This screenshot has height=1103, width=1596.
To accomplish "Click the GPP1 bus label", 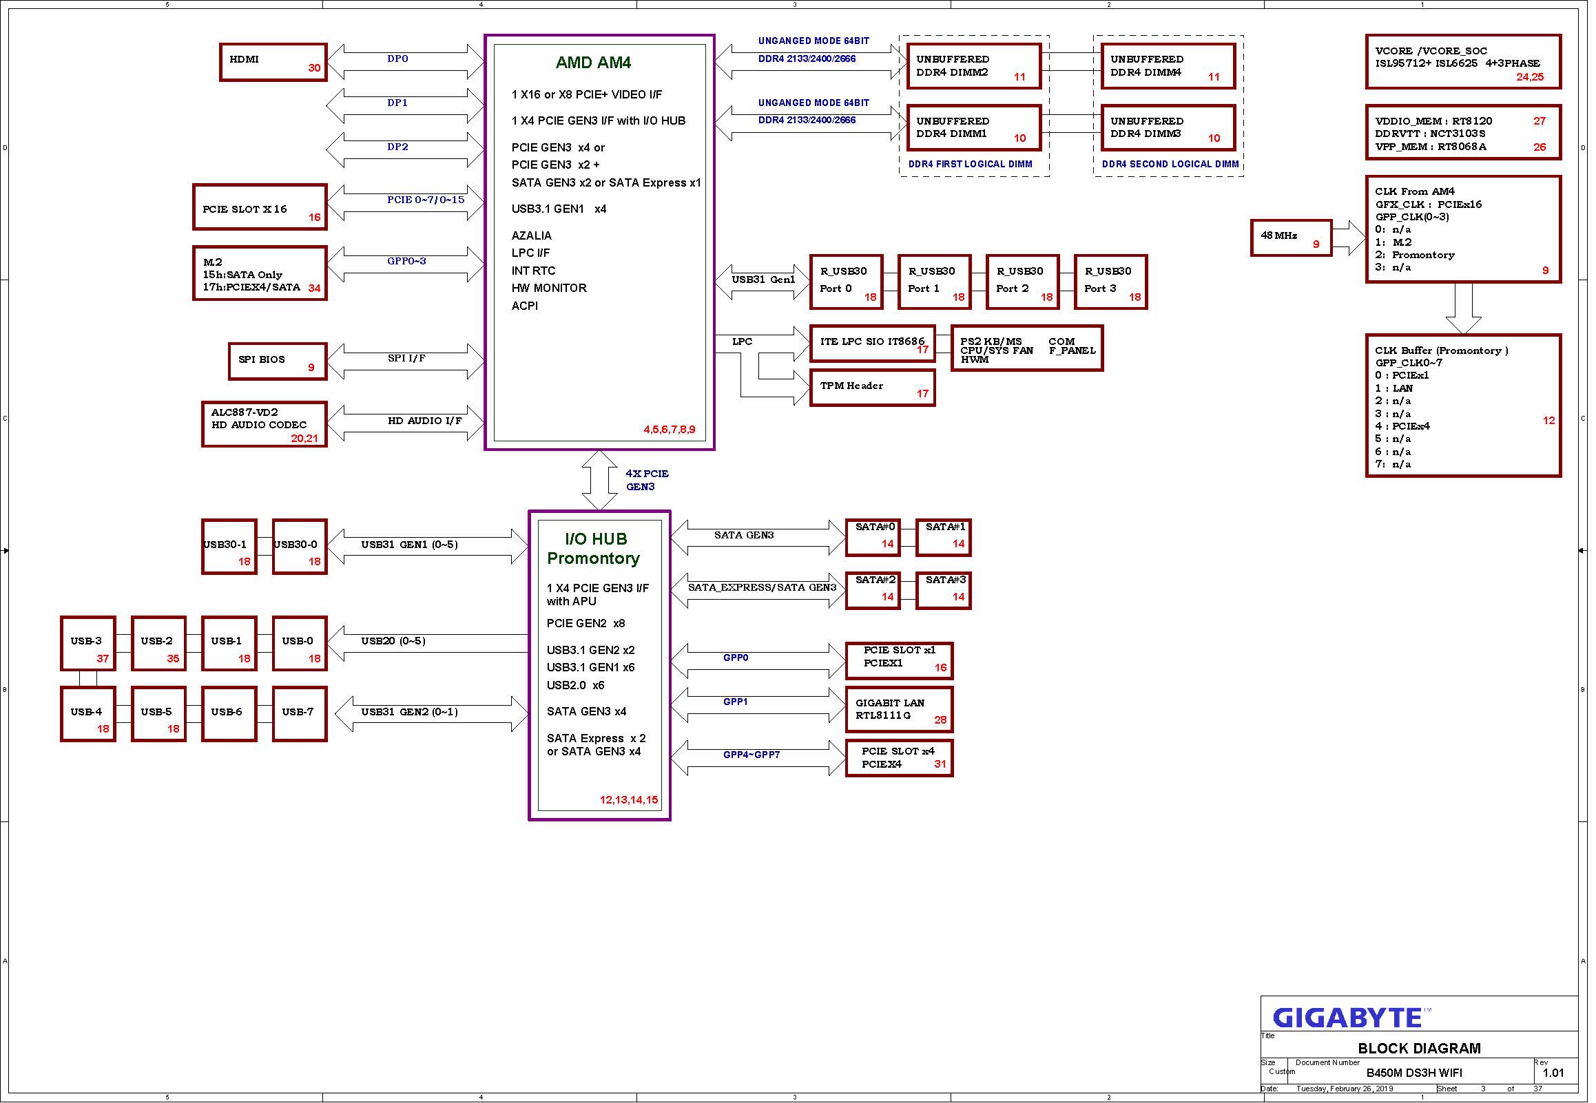I will coord(736,702).
